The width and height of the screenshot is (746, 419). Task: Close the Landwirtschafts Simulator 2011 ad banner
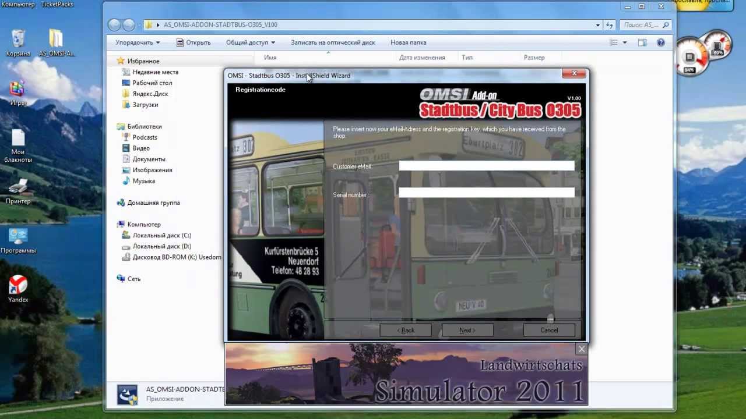[582, 349]
